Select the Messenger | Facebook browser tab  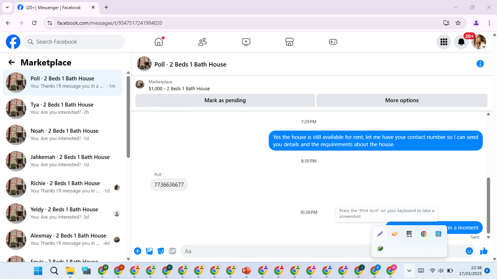[x=57, y=7]
